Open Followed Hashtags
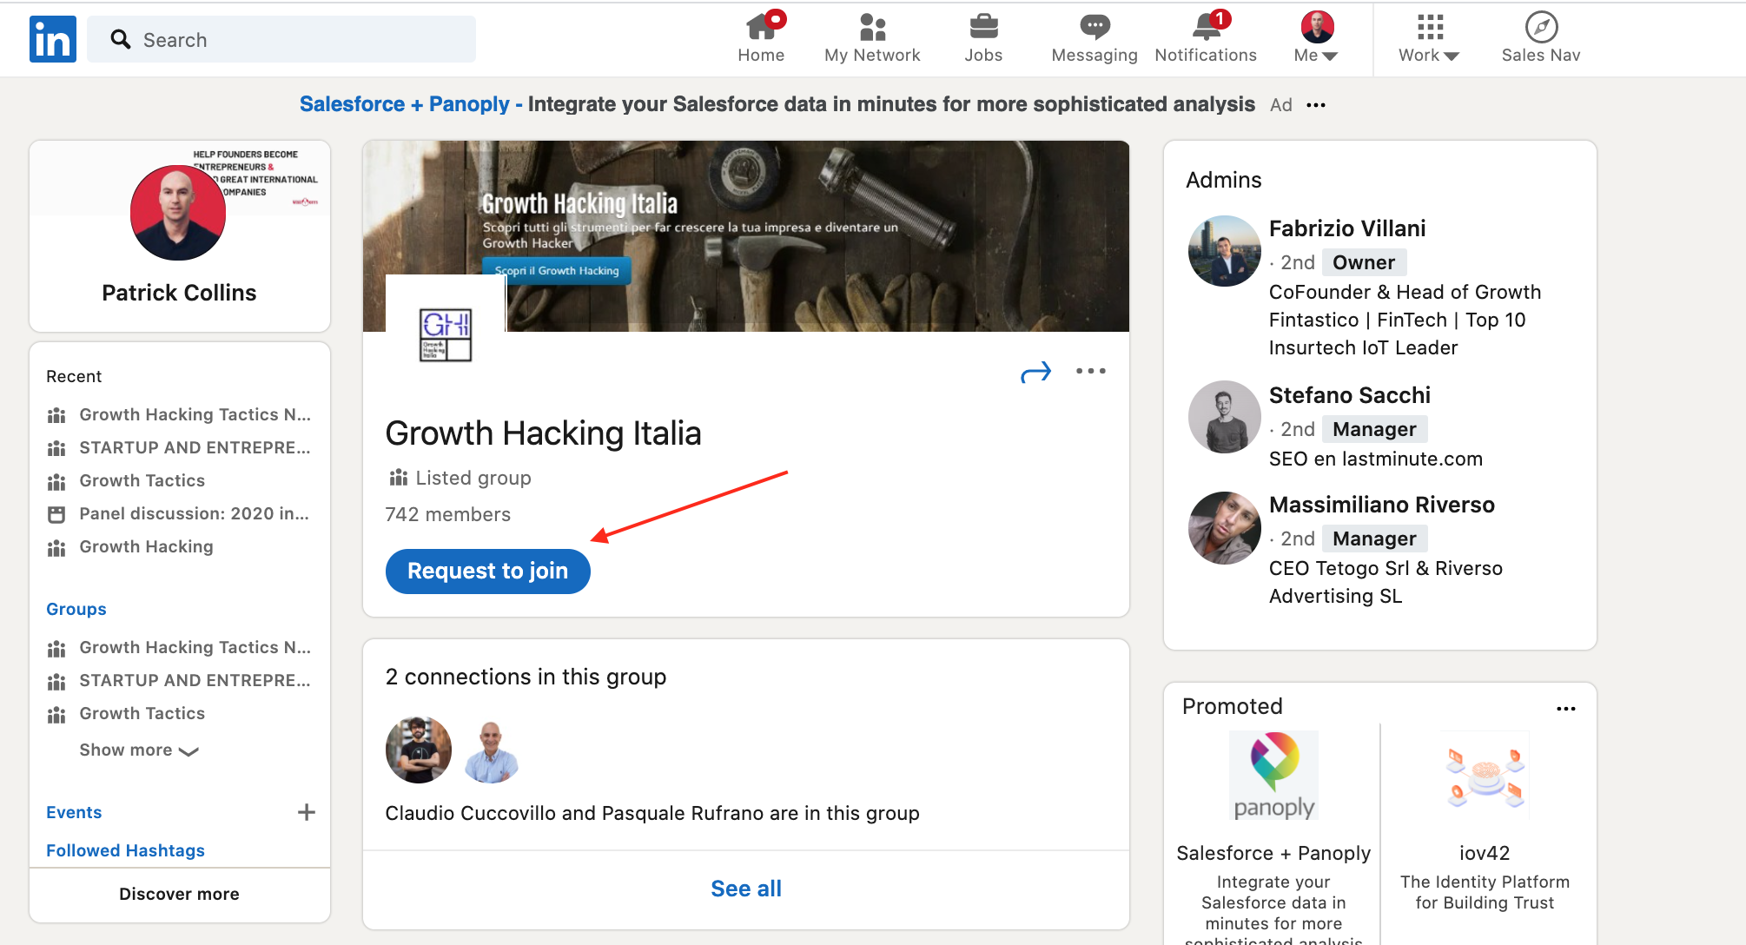Screen dimensions: 1746x945 point(125,850)
